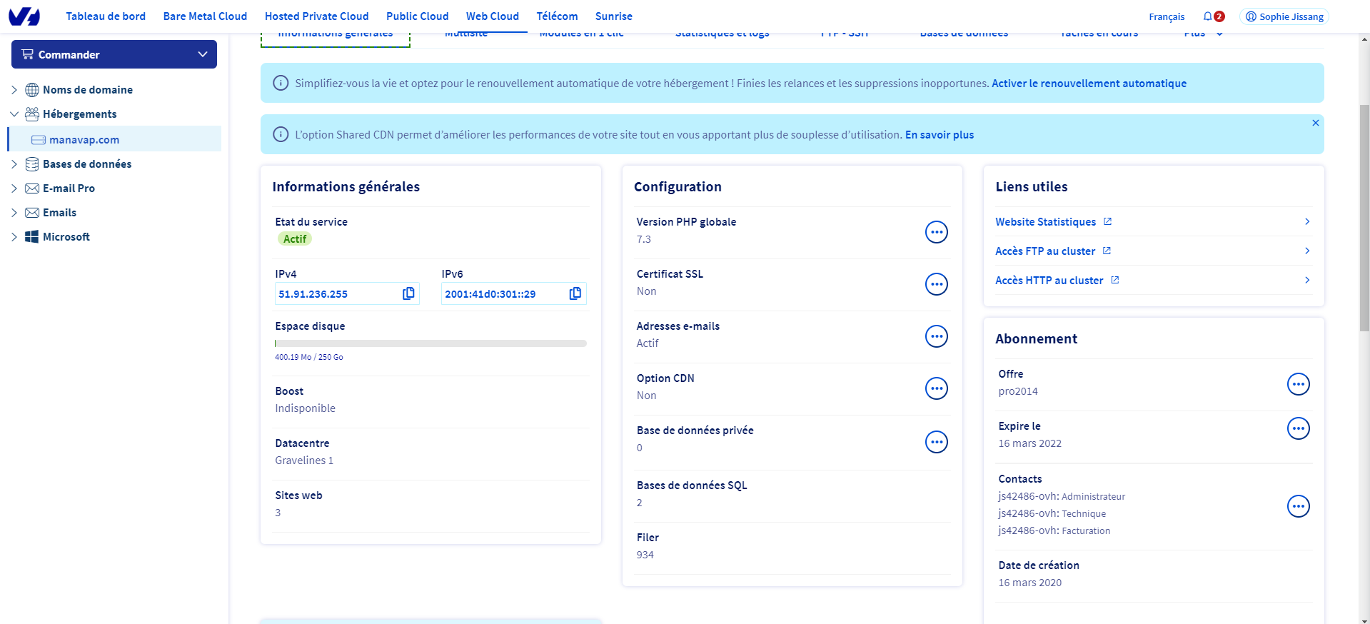Expand Noms de domaine in sidebar
The width and height of the screenshot is (1370, 624).
14,90
